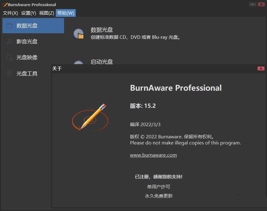Switch to the 光盘映像 category label

tap(27, 57)
